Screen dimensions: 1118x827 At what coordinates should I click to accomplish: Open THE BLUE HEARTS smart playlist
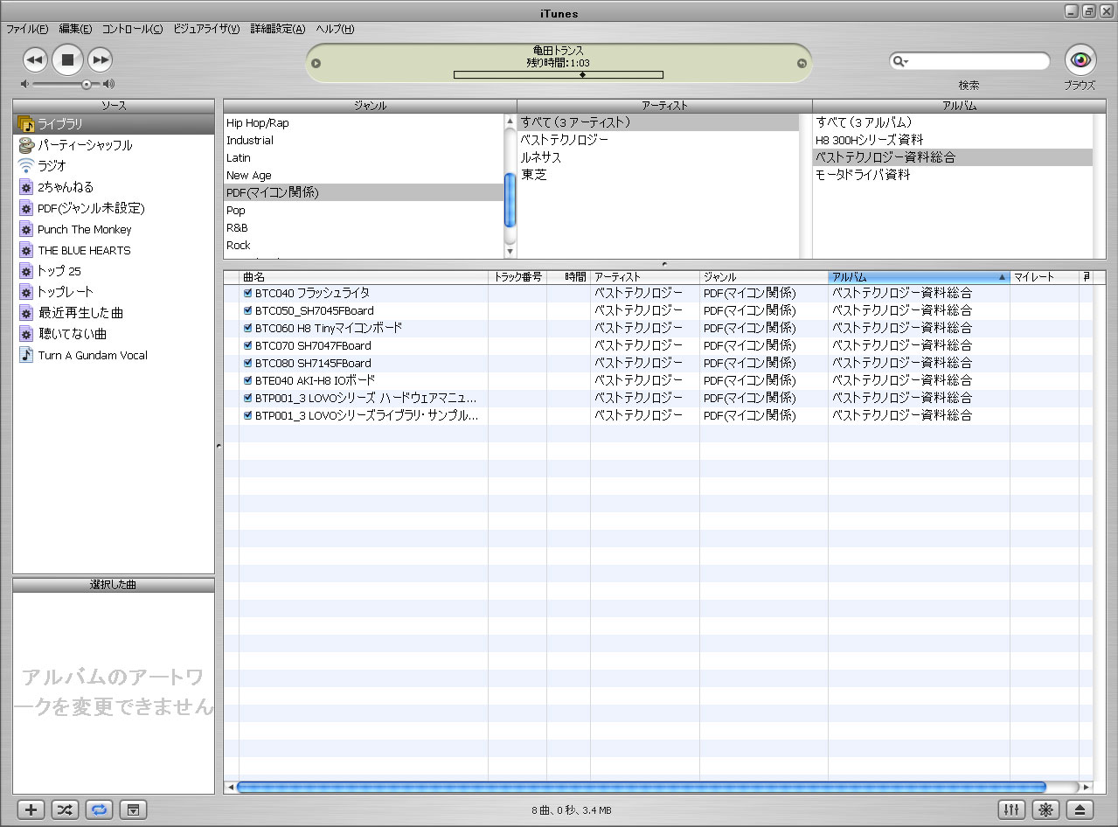click(x=114, y=250)
